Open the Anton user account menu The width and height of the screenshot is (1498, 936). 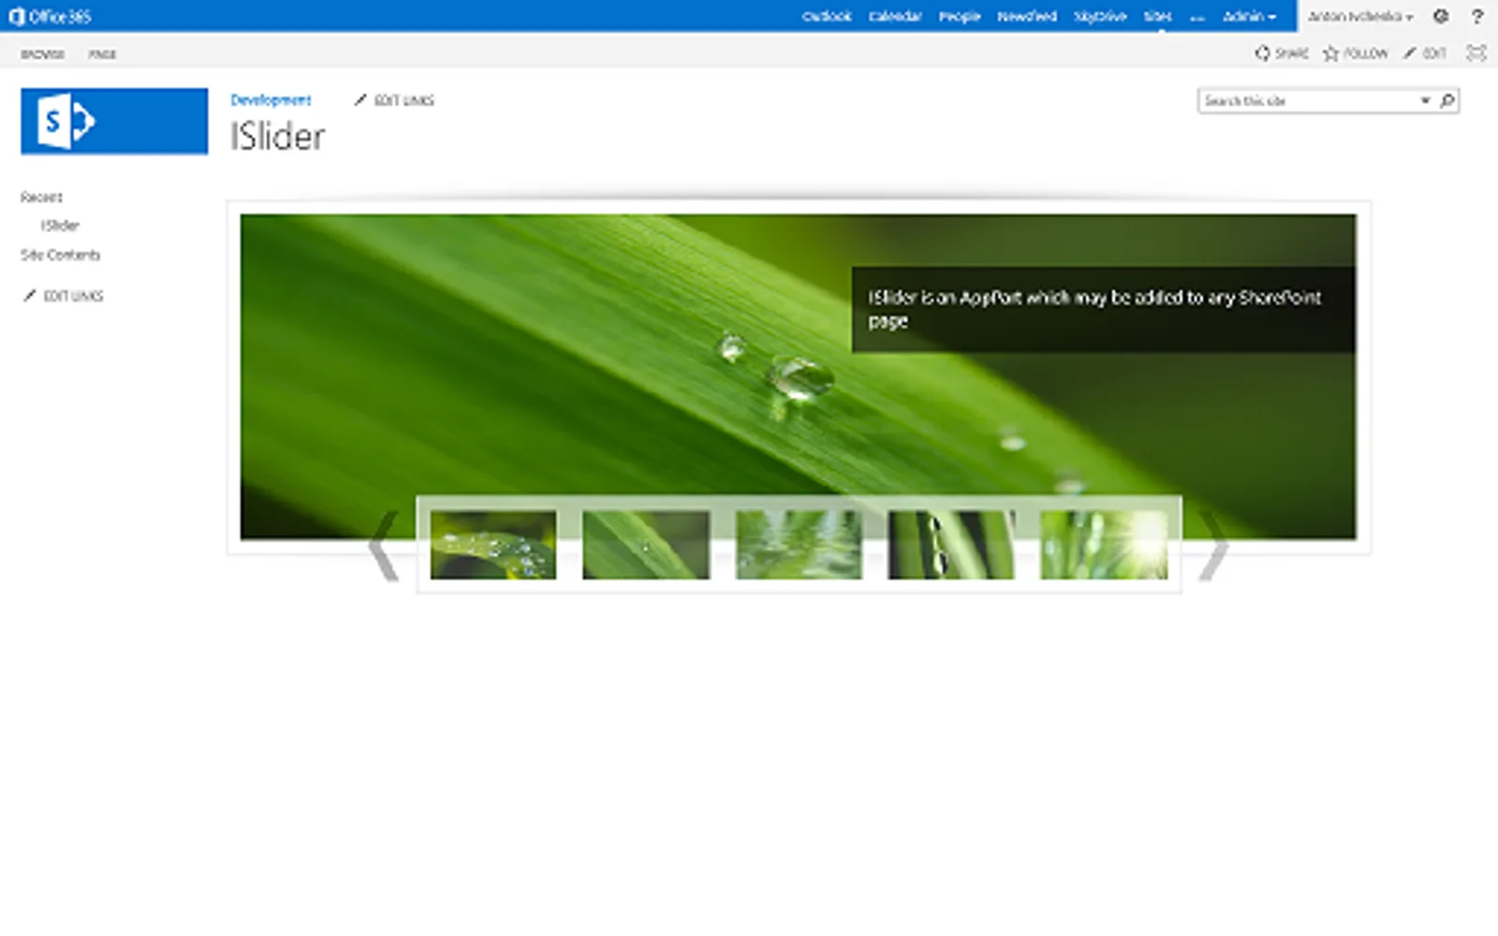pyautogui.click(x=1359, y=16)
